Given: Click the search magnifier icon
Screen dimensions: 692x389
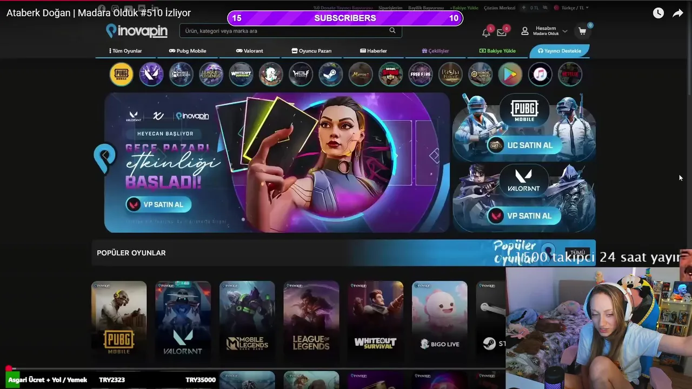Looking at the screenshot, I should [x=392, y=31].
